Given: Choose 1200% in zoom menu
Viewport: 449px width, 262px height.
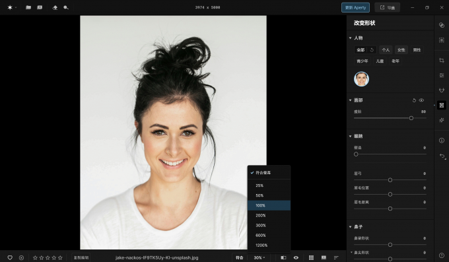Looking at the screenshot, I should click(x=269, y=246).
